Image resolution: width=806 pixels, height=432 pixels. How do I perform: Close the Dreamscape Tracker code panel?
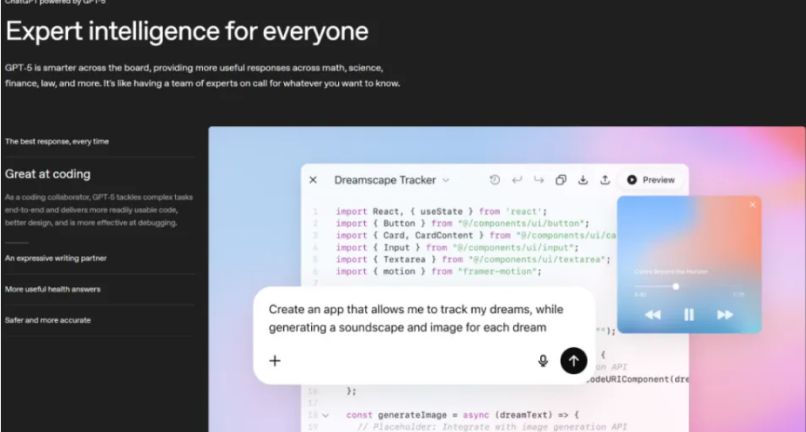[x=313, y=180]
